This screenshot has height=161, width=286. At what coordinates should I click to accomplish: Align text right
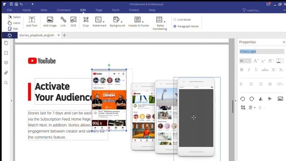click(261, 84)
